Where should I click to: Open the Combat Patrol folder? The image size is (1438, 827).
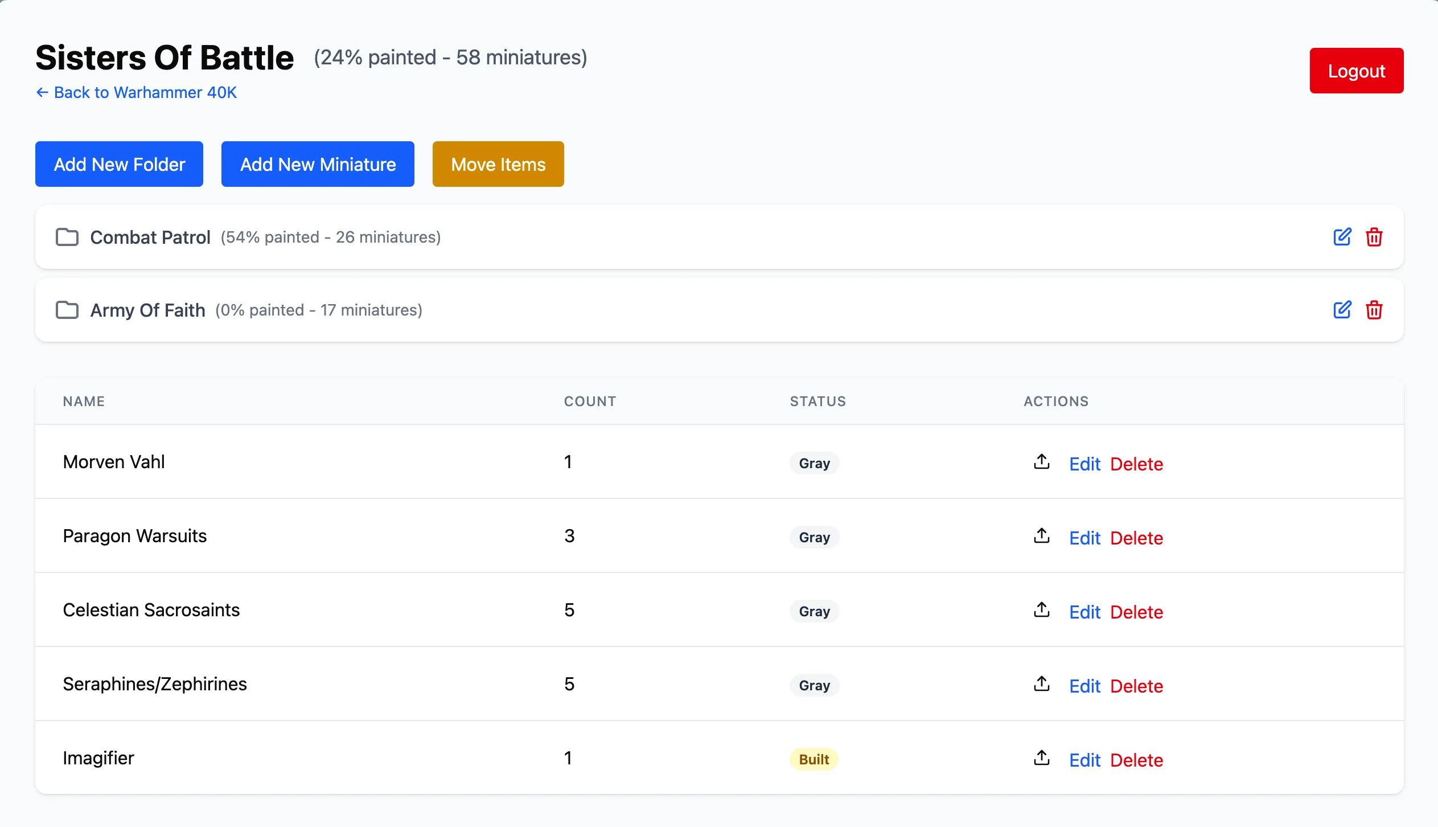click(x=150, y=237)
